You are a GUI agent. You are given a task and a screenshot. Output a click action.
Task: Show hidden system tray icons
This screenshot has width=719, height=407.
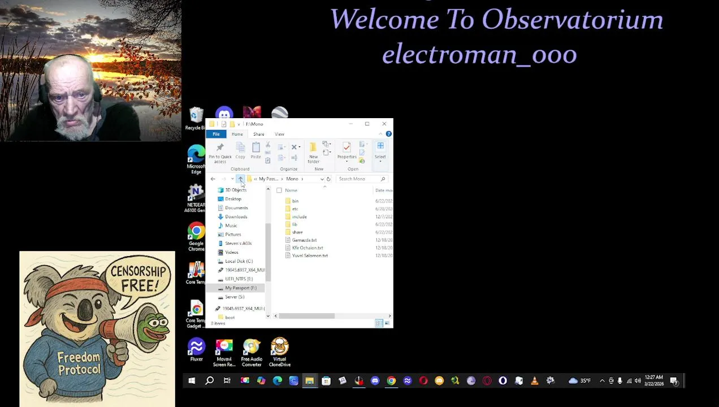pyautogui.click(x=602, y=381)
